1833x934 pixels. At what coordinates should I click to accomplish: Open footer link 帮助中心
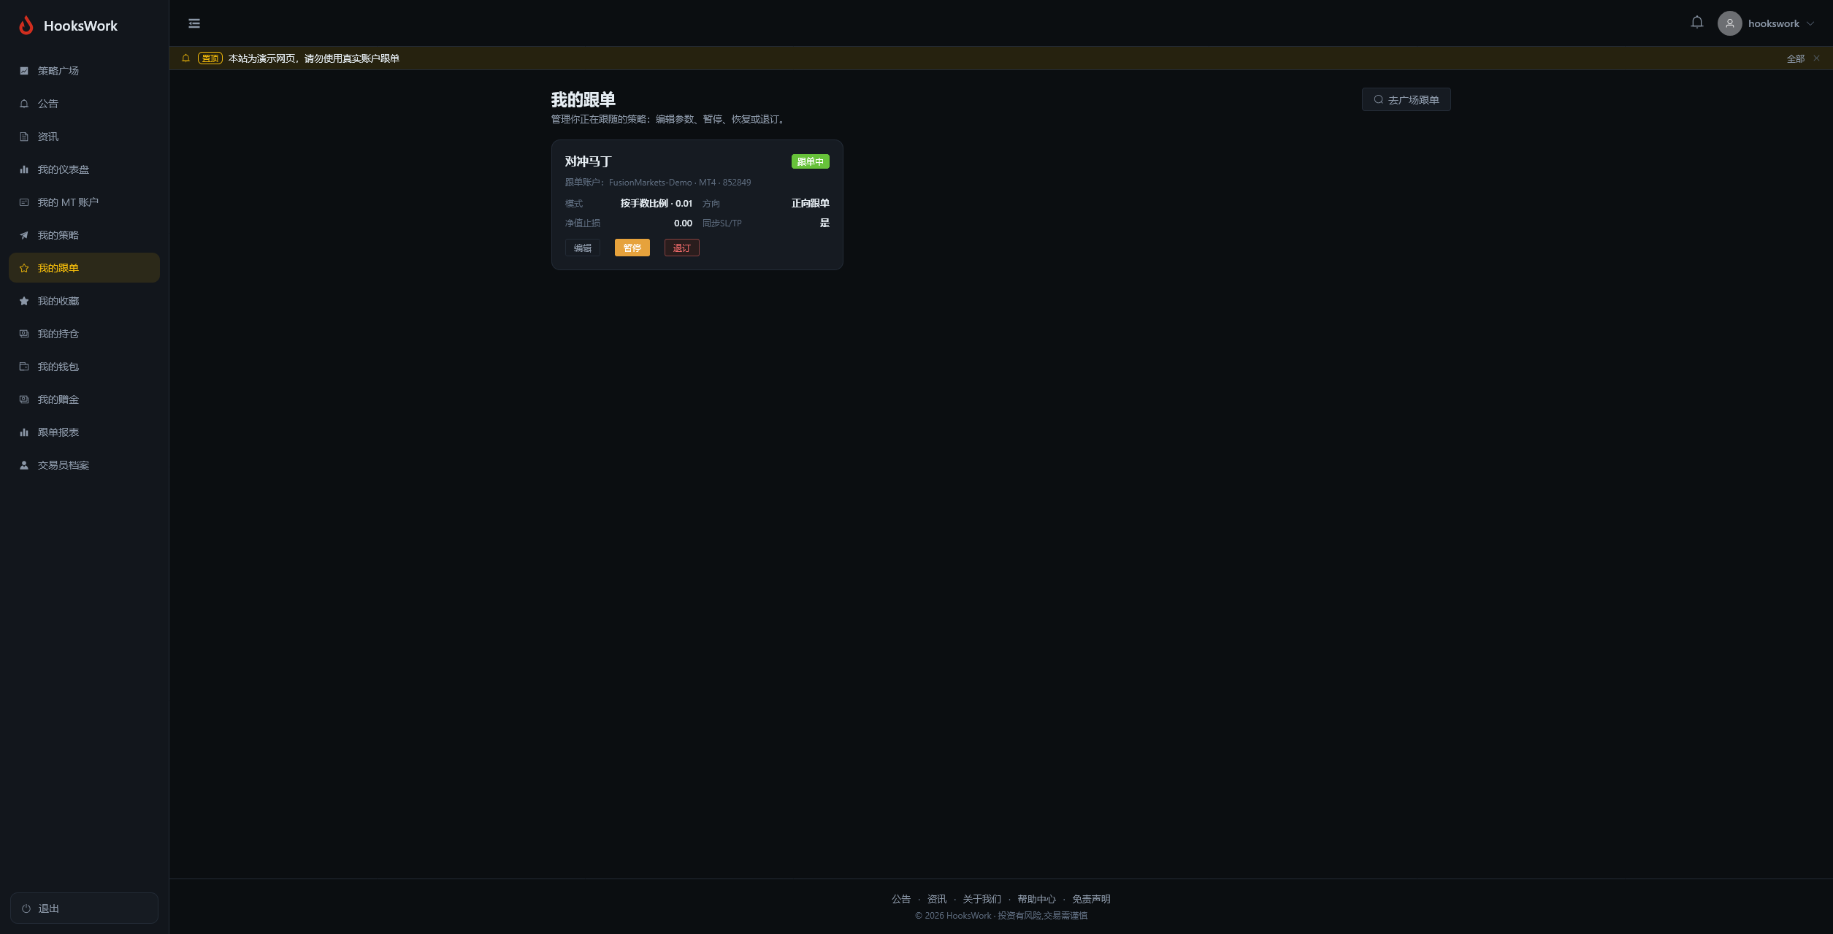1036,899
